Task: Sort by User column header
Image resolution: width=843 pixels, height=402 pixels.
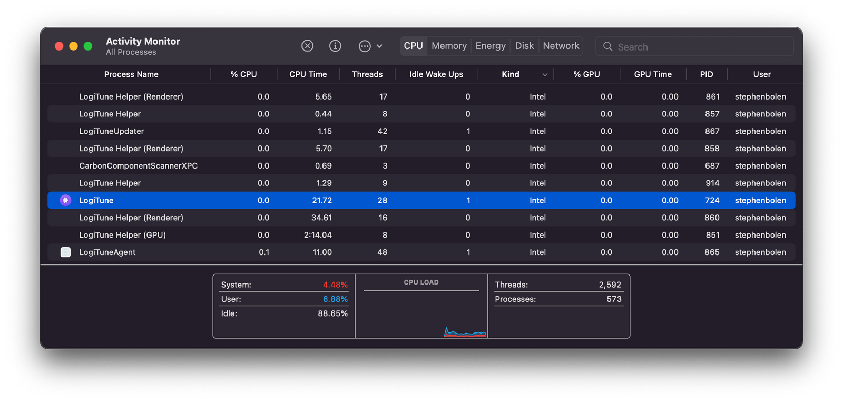Action: tap(762, 74)
